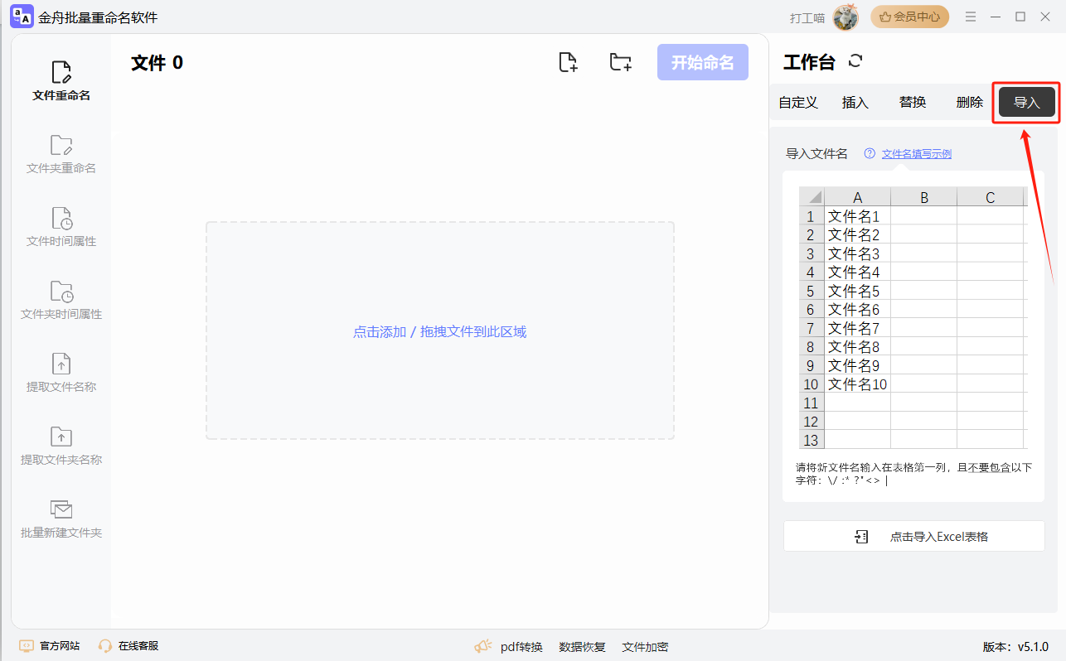Switch to the 自定义 tab
The height and width of the screenshot is (661, 1066).
click(798, 103)
